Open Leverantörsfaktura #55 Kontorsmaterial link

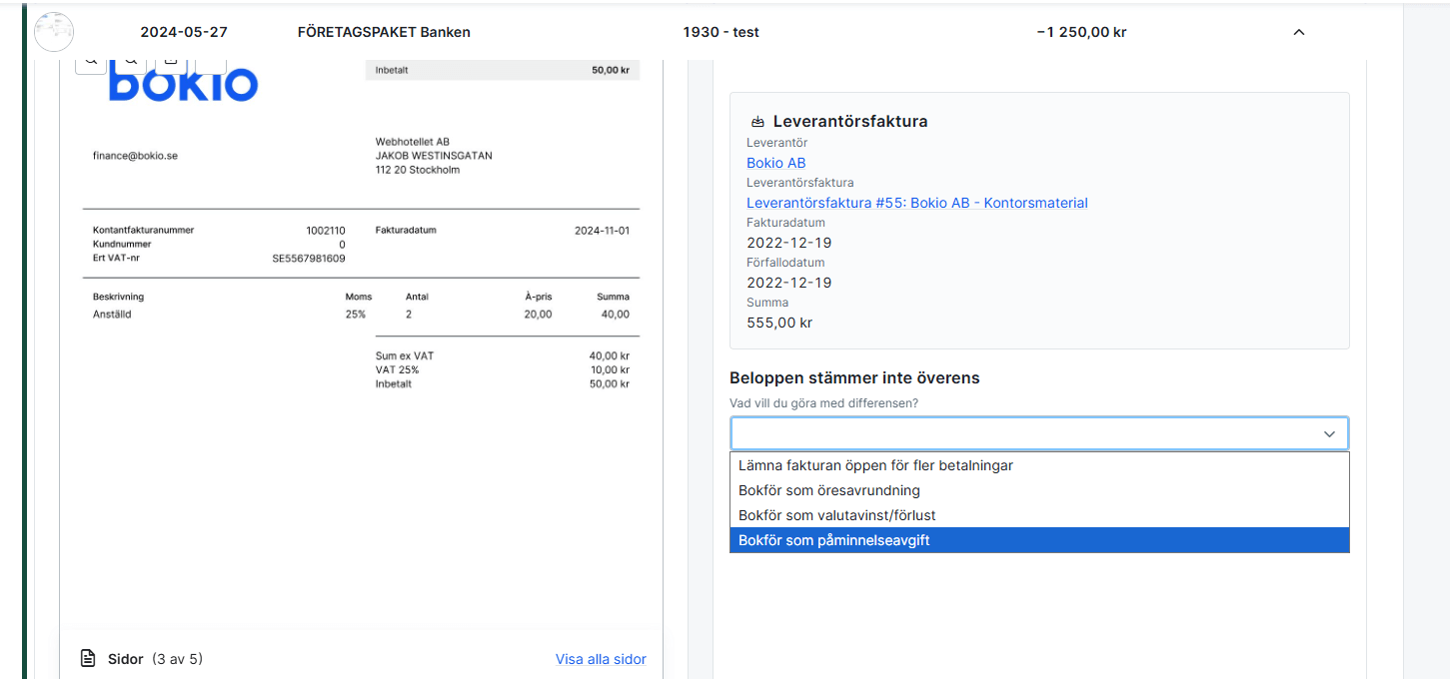pos(916,203)
